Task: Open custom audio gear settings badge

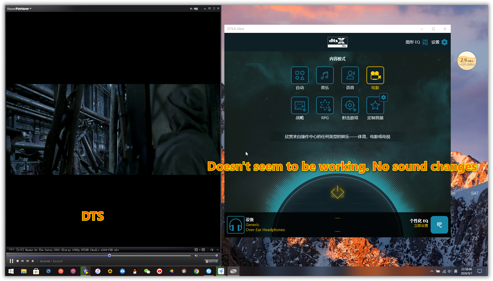Action: point(383,97)
